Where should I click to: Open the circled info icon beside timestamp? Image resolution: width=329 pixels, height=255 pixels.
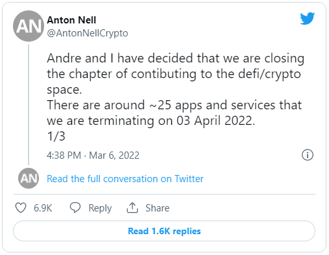click(307, 155)
